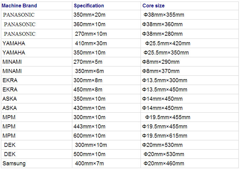Click the 430mm×10m specification cell

[89, 108]
